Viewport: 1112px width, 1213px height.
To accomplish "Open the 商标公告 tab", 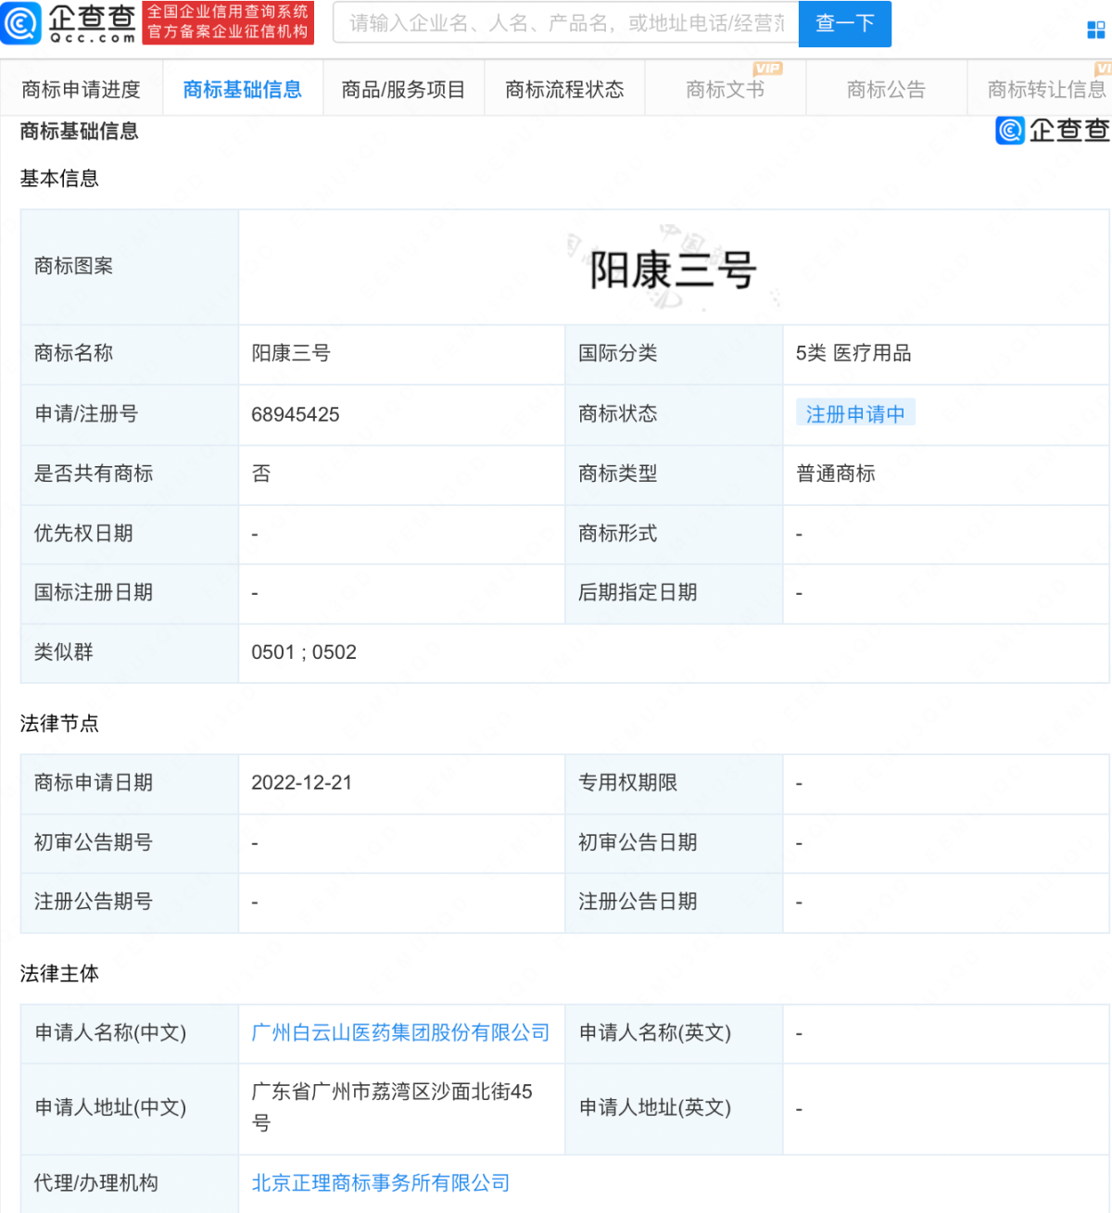I will point(886,89).
